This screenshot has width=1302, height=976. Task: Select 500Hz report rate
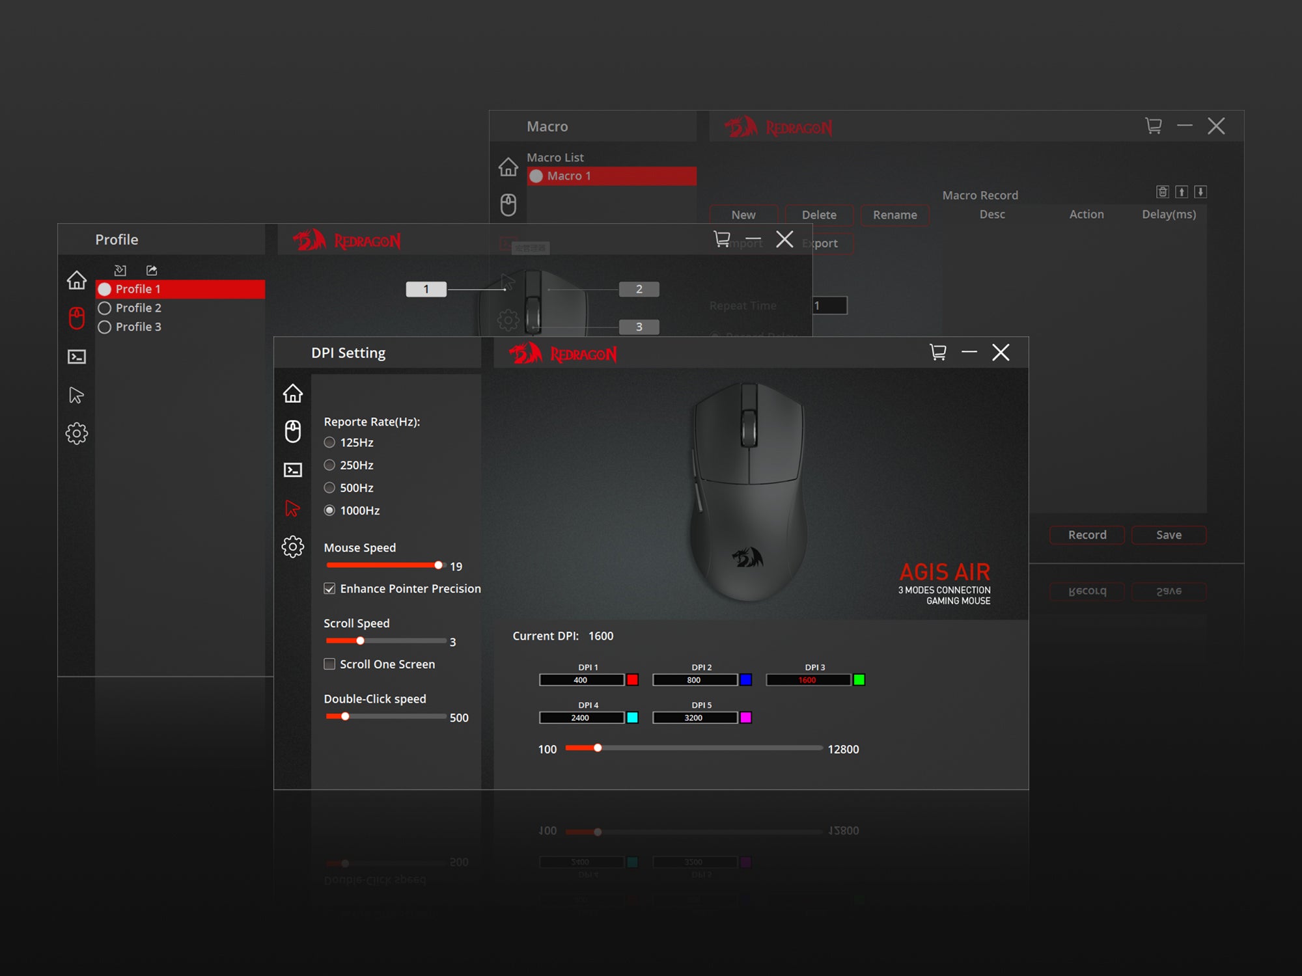click(329, 488)
